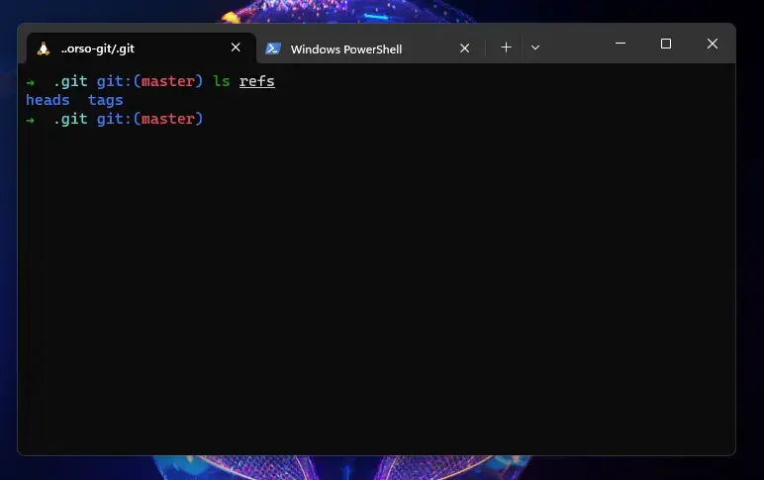Minimize the terminal window
The height and width of the screenshot is (480, 764).
click(x=621, y=44)
